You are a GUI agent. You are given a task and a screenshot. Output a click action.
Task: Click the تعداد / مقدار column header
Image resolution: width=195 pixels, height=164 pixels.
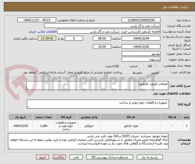pos(44,117)
